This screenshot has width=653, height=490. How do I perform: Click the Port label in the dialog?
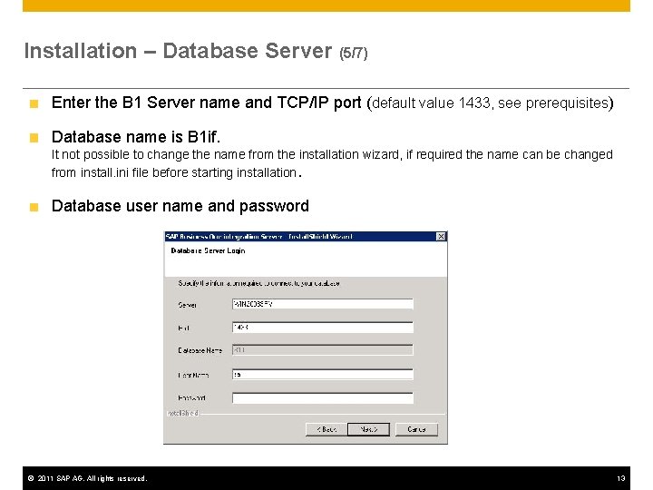[183, 328]
